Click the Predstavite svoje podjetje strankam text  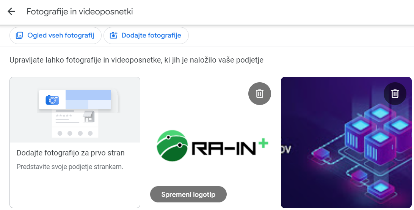[70, 167]
